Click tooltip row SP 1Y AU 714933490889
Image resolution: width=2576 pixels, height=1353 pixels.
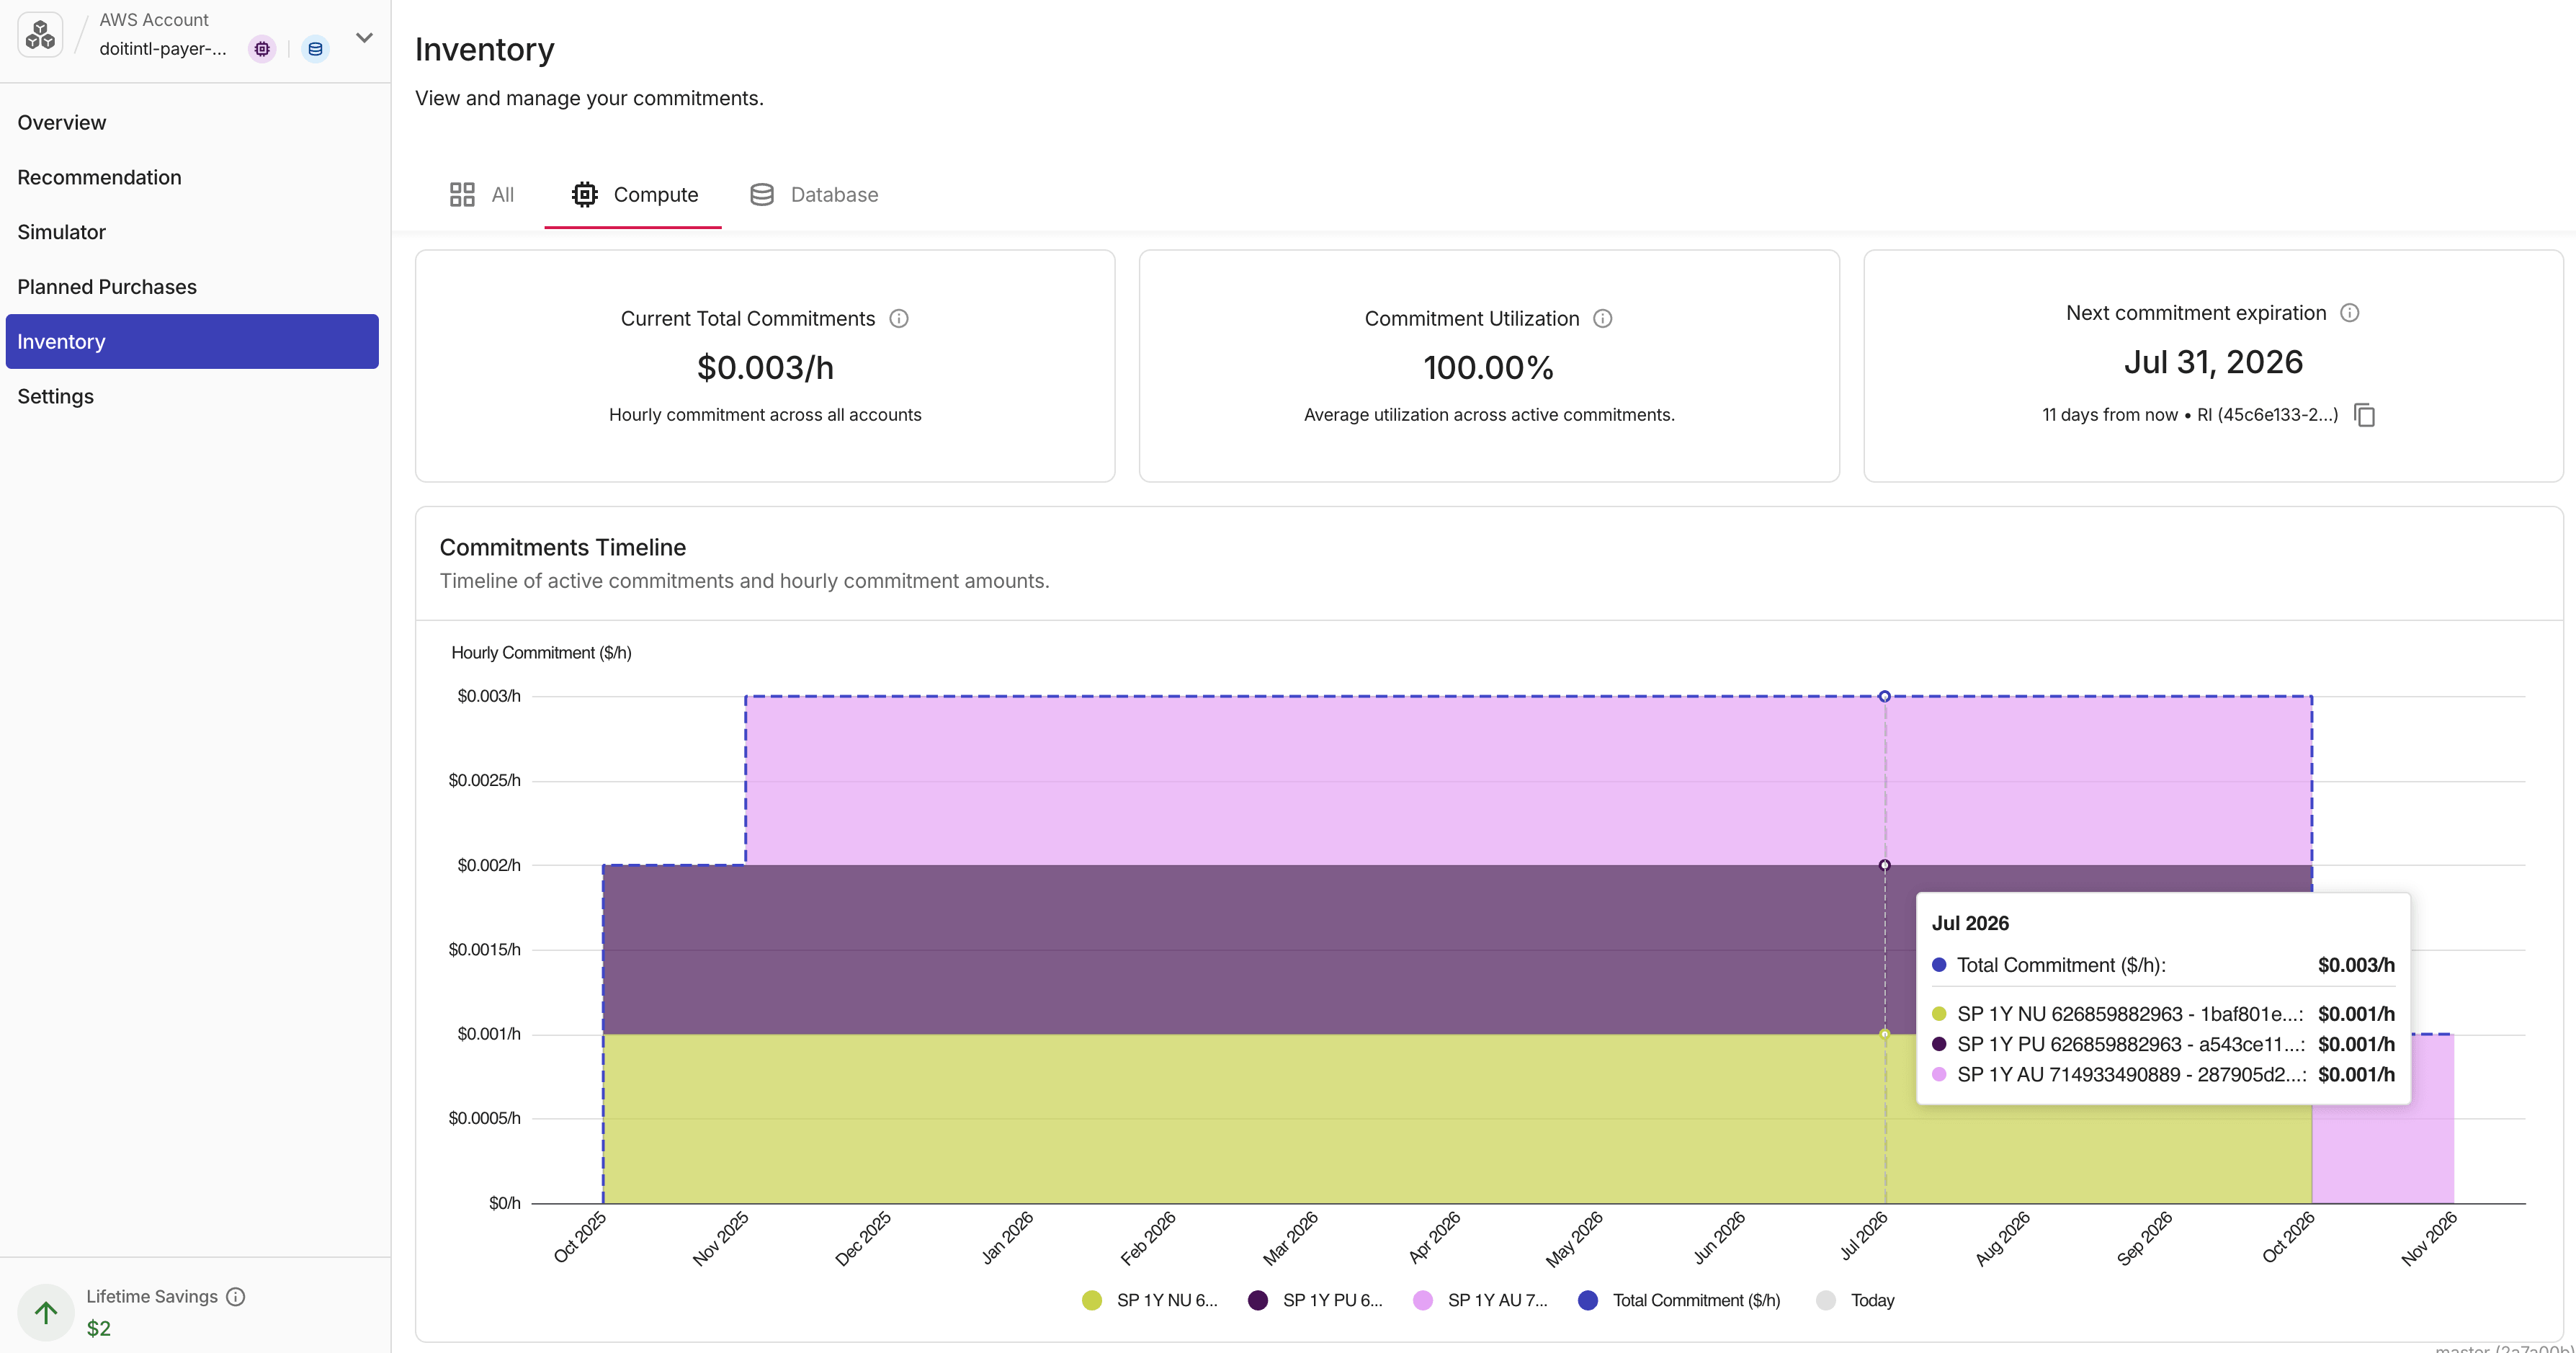2162,1075
